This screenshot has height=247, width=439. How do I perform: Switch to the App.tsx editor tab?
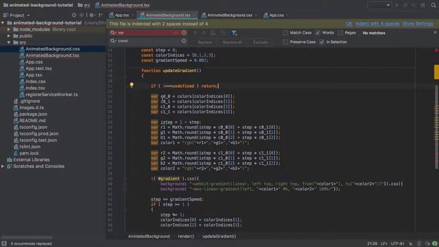pos(122,15)
